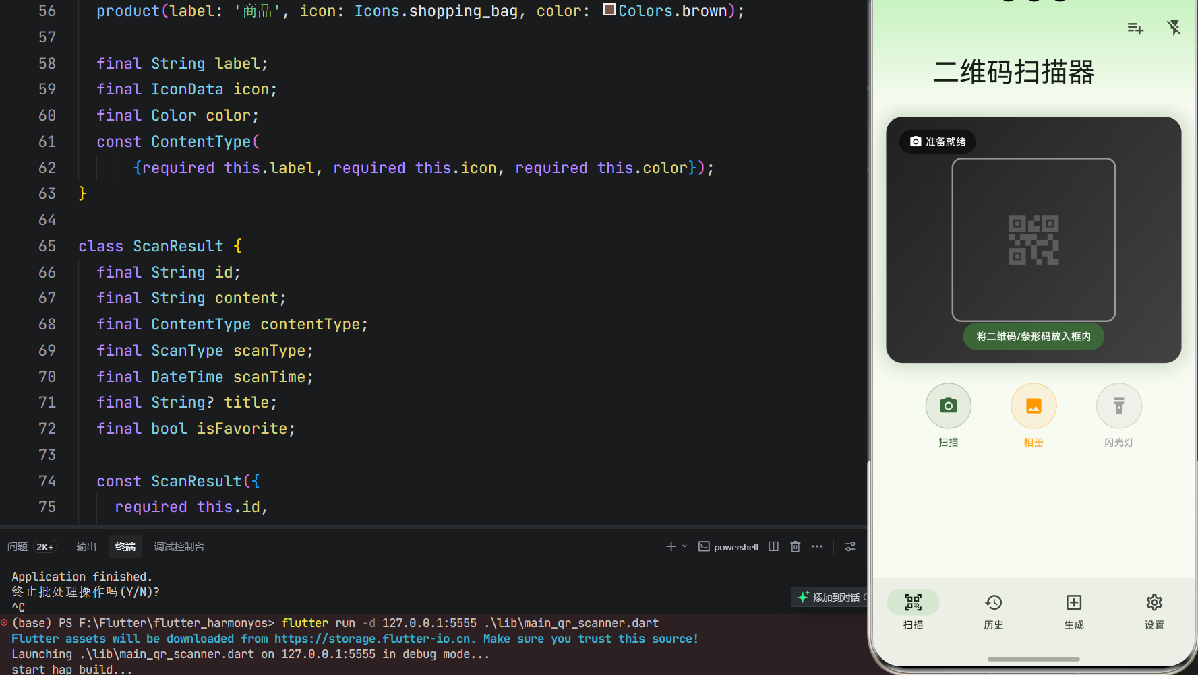Click line number 65 in the gutter
This screenshot has height=675, width=1198.
[47, 246]
